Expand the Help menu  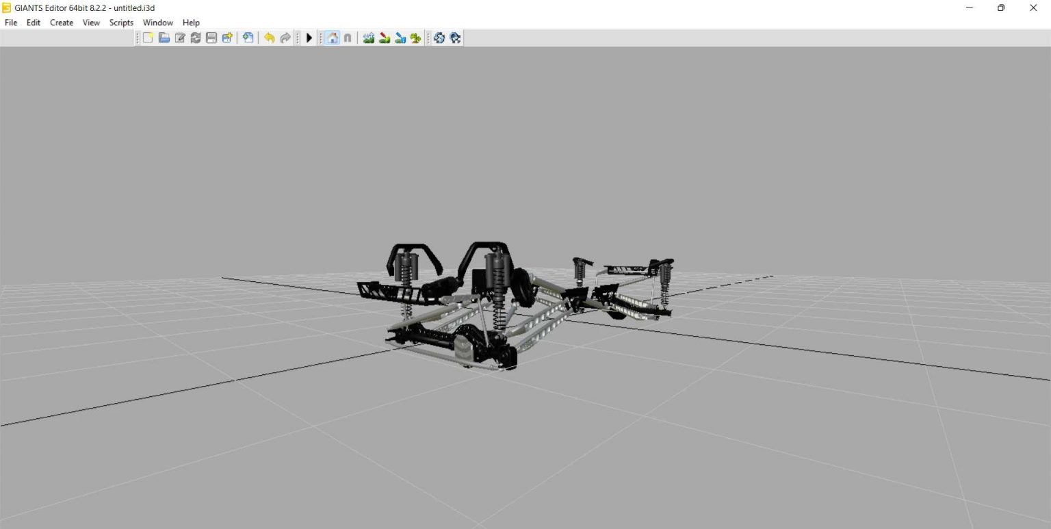click(191, 23)
